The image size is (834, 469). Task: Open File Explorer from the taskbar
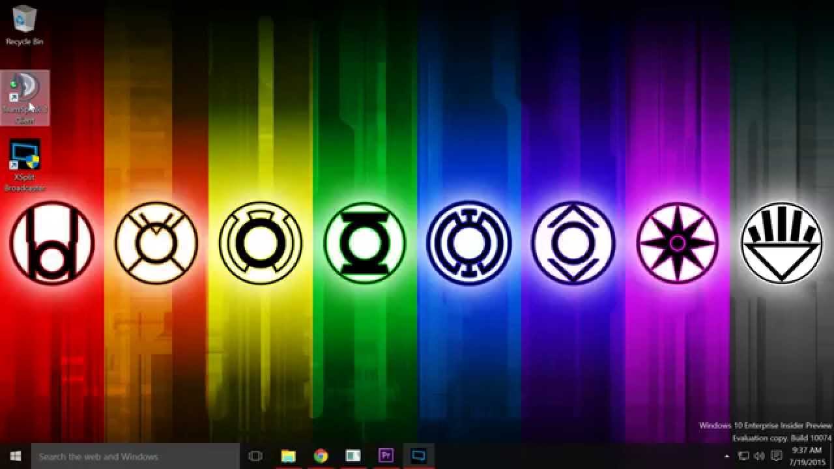(x=288, y=456)
